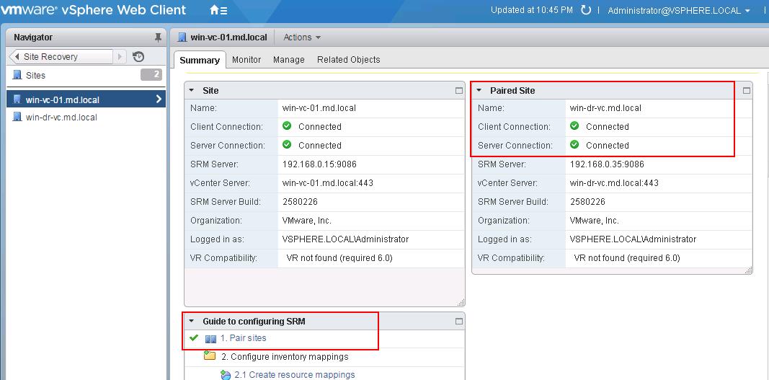Switch to the Manage tab
Image resolution: width=769 pixels, height=380 pixels.
289,59
